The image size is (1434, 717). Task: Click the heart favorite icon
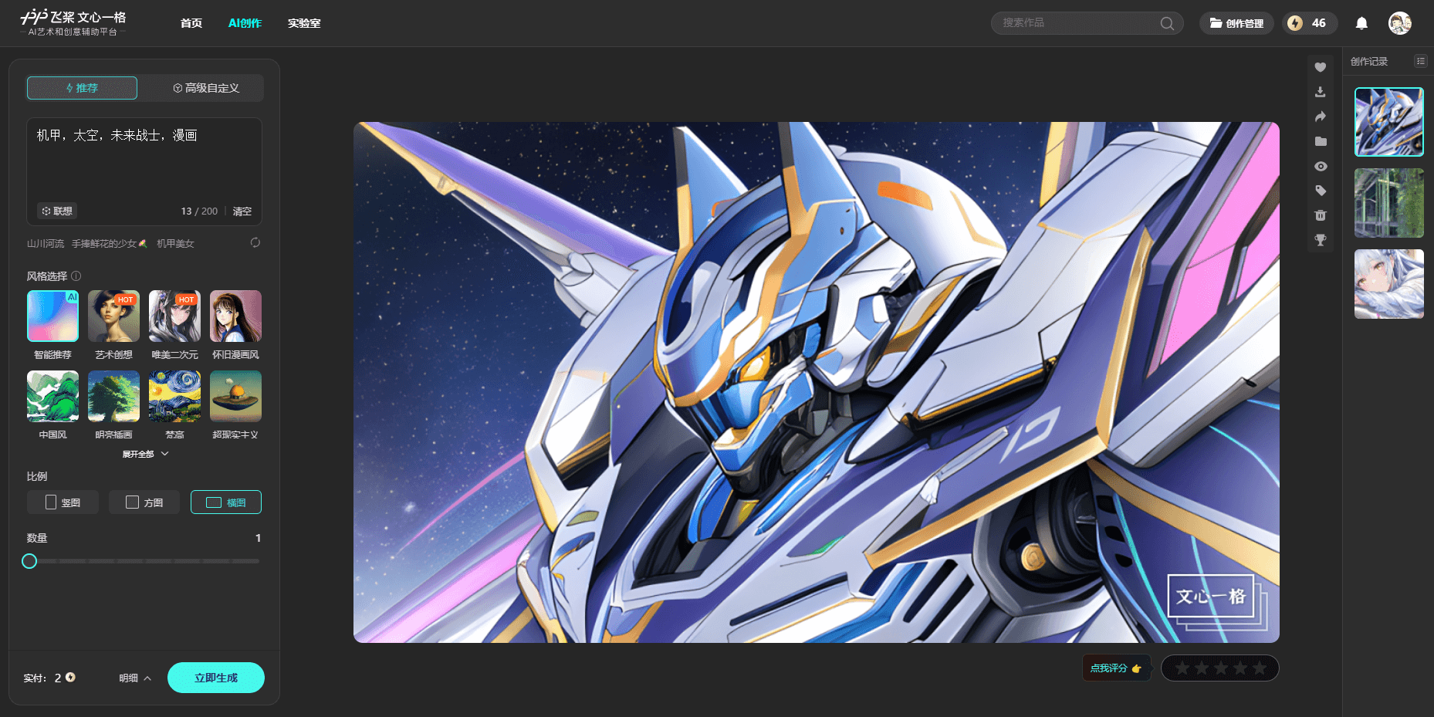(1321, 67)
